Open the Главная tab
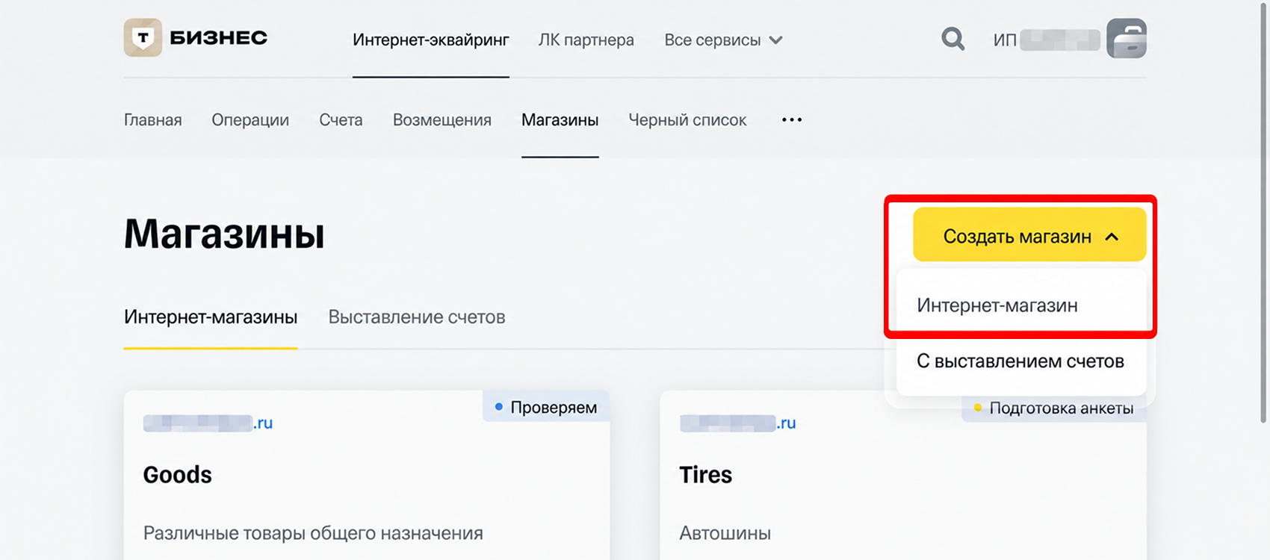 [153, 120]
